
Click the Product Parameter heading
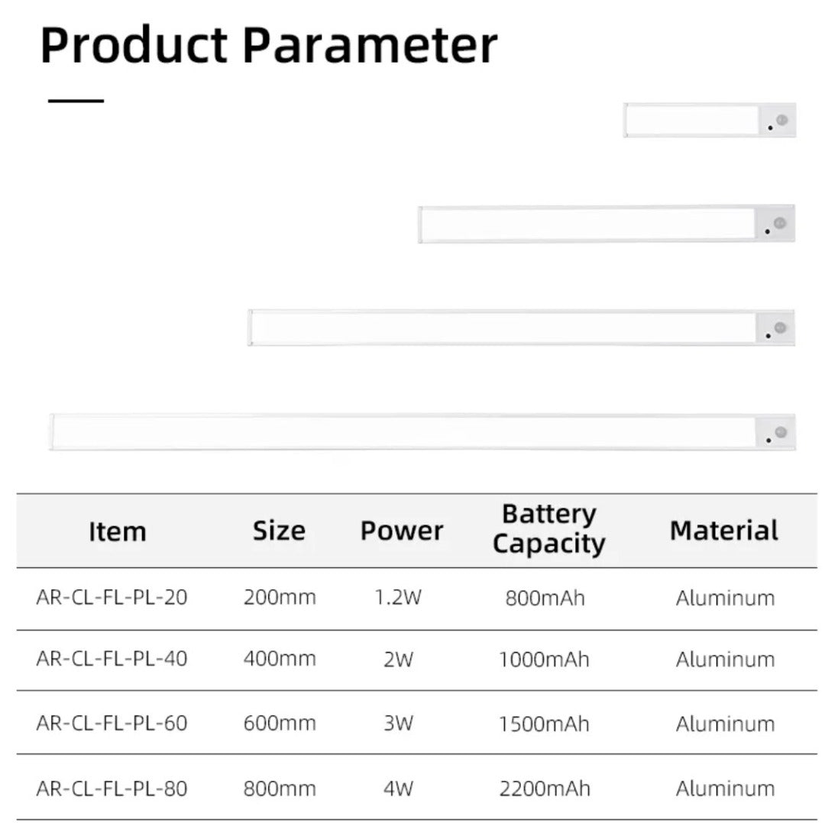click(x=268, y=45)
